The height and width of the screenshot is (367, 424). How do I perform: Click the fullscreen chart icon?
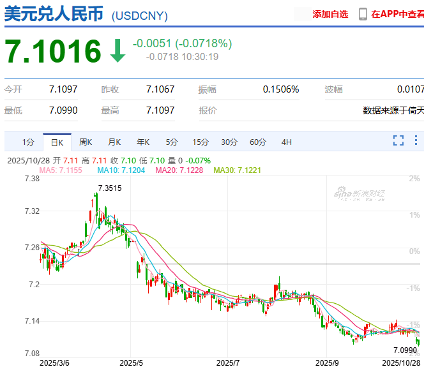[398, 141]
